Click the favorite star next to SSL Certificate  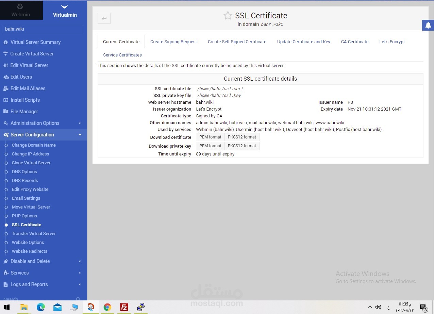tap(228, 15)
